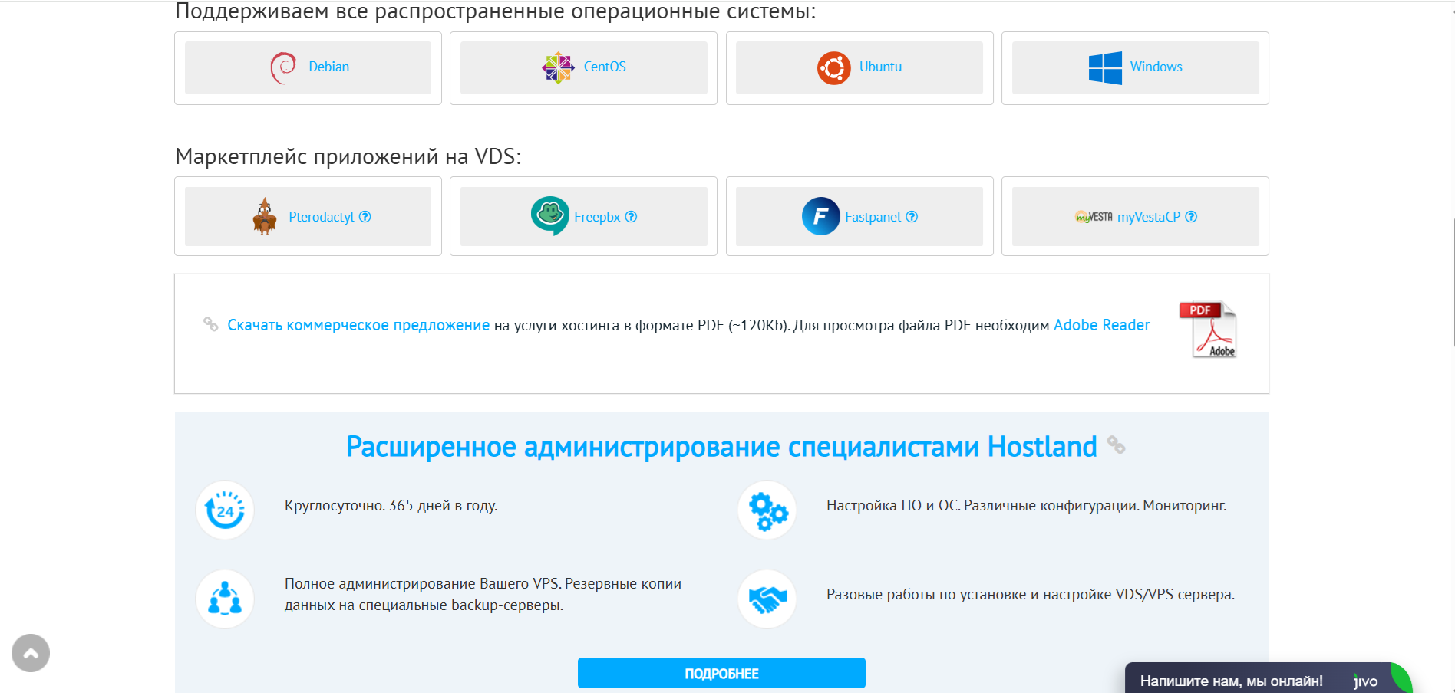Click the scroll-to-top arrow button
This screenshot has width=1455, height=699.
[31, 653]
